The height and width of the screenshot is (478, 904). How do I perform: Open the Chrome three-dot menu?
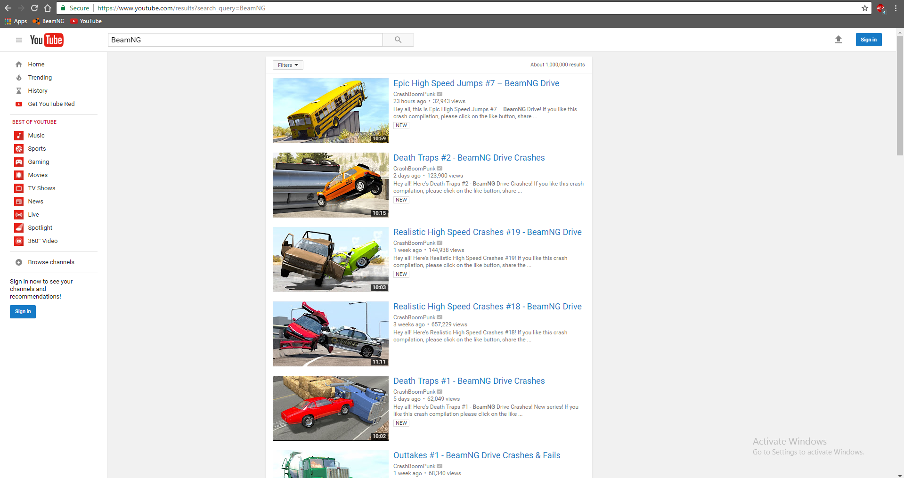pyautogui.click(x=896, y=8)
